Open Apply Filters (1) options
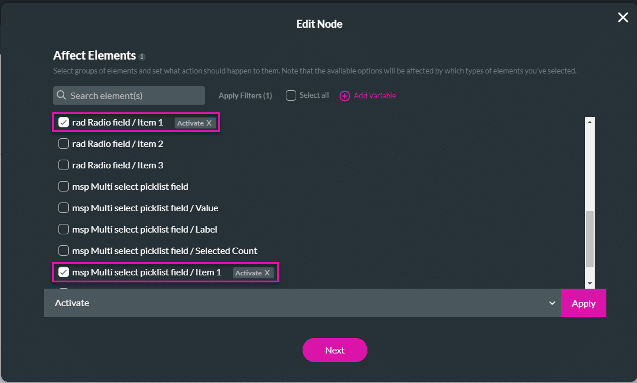Screen dimensions: 637x383 [x=245, y=95]
